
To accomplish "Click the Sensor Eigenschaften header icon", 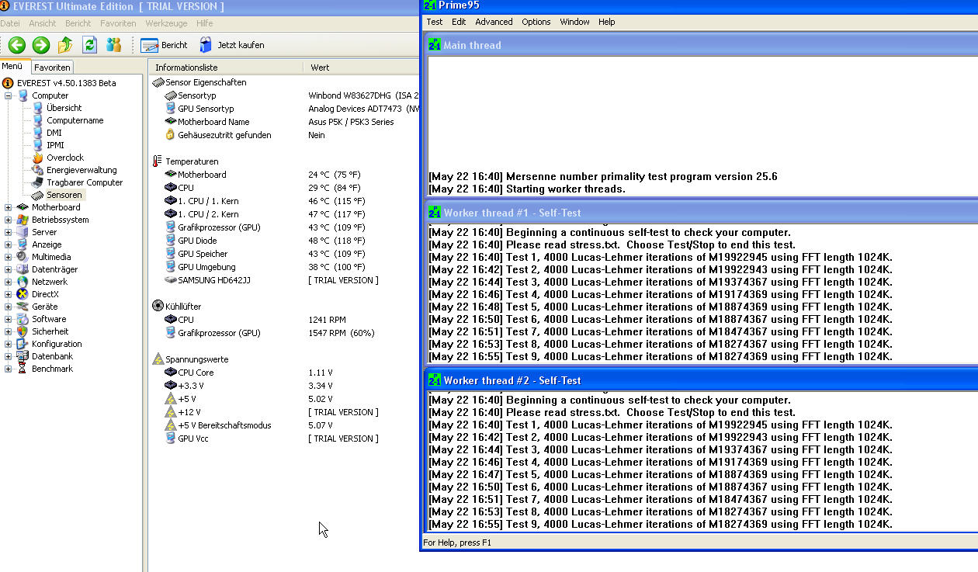I will click(158, 82).
